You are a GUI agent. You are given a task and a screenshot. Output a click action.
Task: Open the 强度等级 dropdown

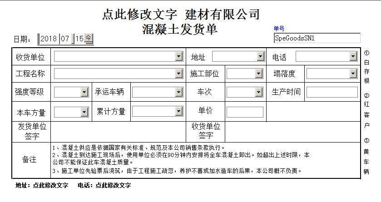click(84, 92)
